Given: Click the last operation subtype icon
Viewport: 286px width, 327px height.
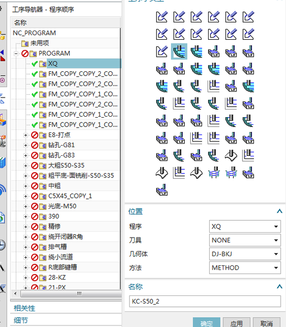Looking at the screenshot, I should pyautogui.click(x=162, y=190).
